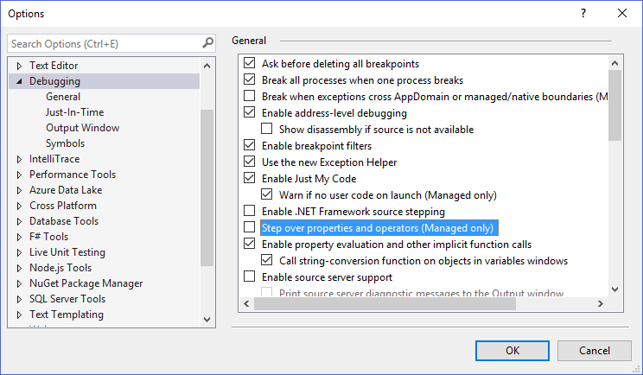Enable source server support checkbox
Screen dimensions: 643x375
pyautogui.click(x=250, y=277)
